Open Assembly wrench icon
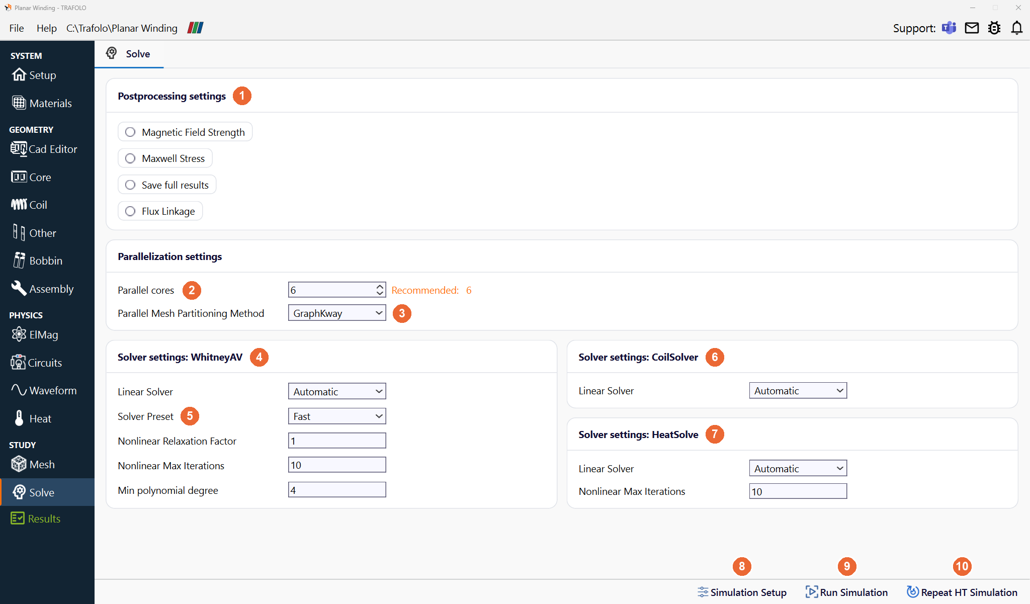 pyautogui.click(x=19, y=288)
